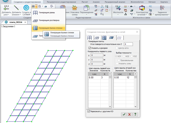Open the Кирпич ribbon tab
This screenshot has width=171, height=123.
pyautogui.click(x=164, y=2)
